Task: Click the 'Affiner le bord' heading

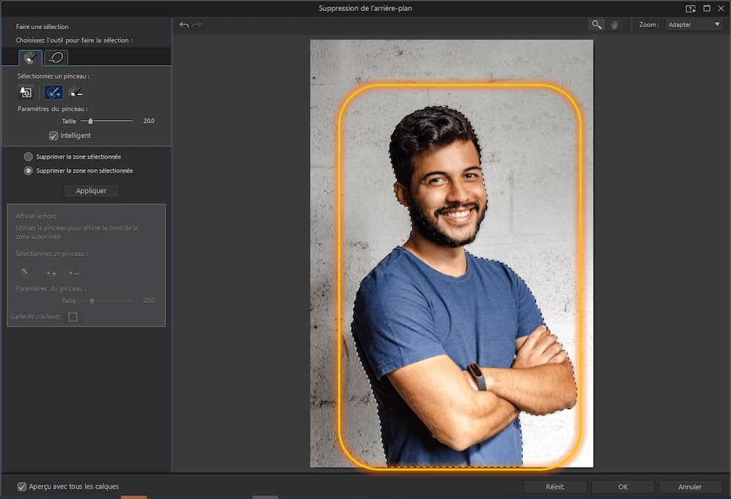Action: point(37,216)
